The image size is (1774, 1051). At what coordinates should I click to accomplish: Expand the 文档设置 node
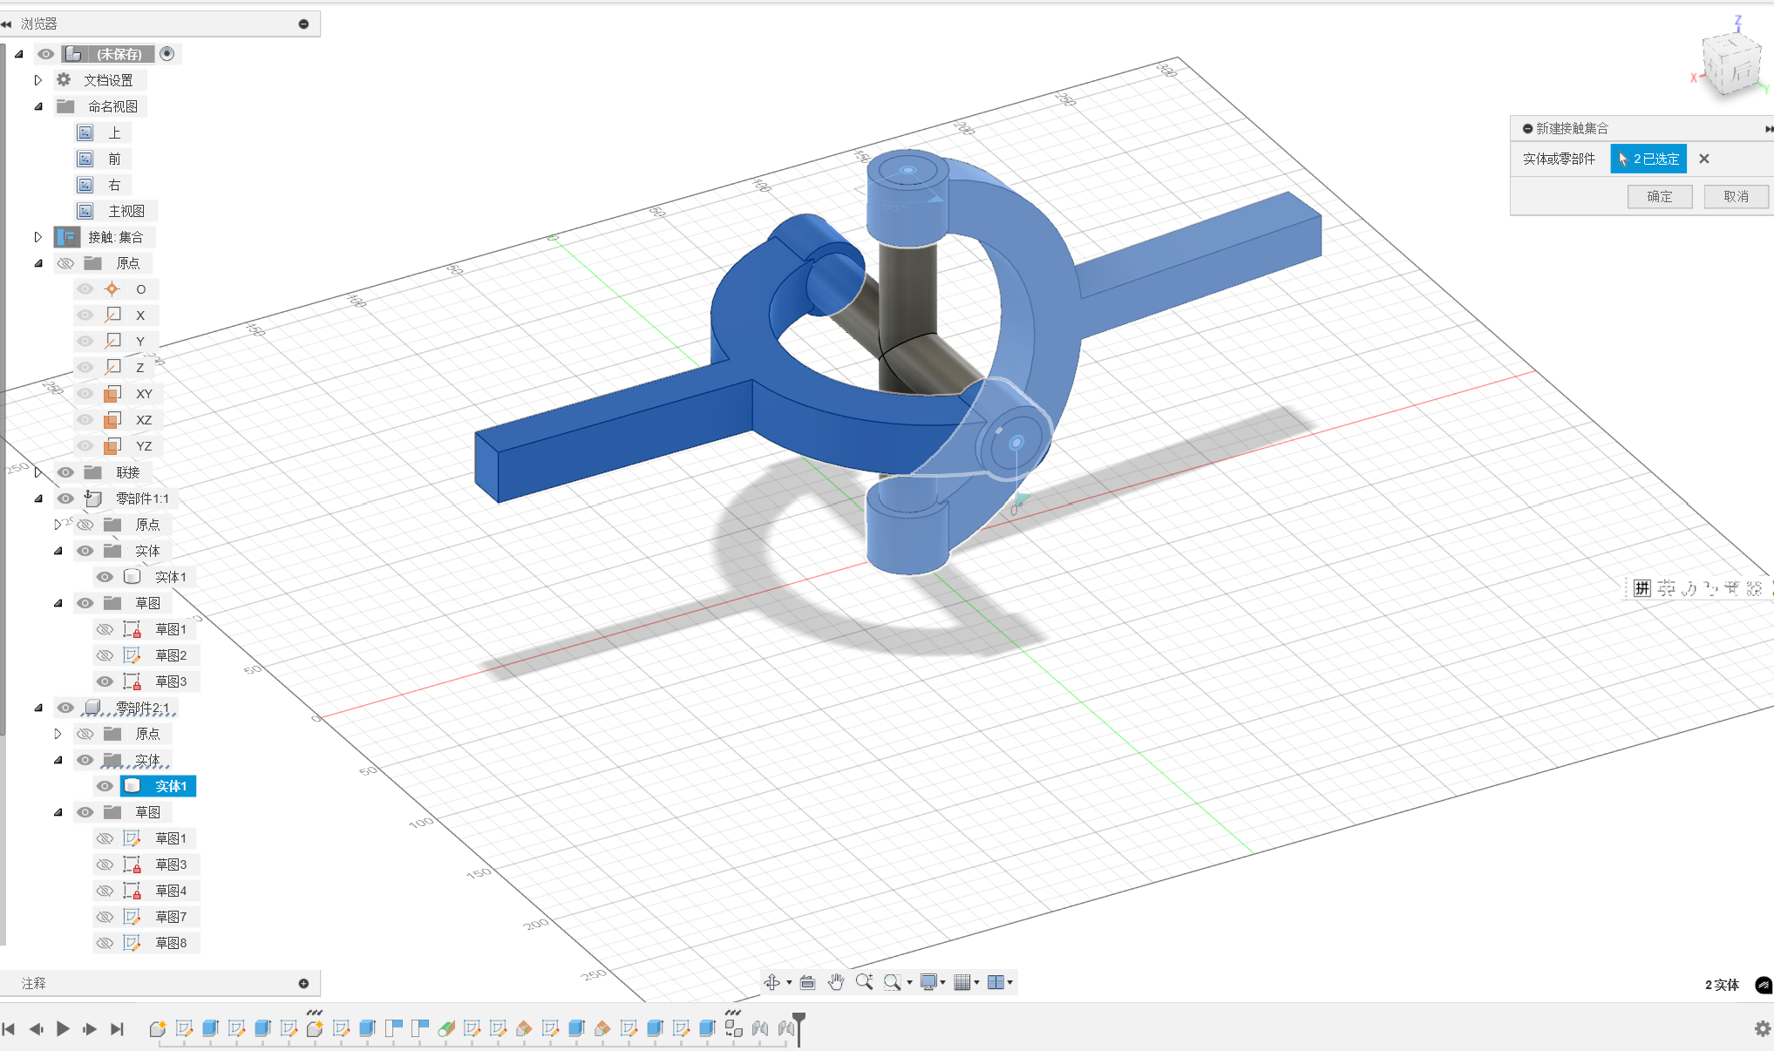37,80
